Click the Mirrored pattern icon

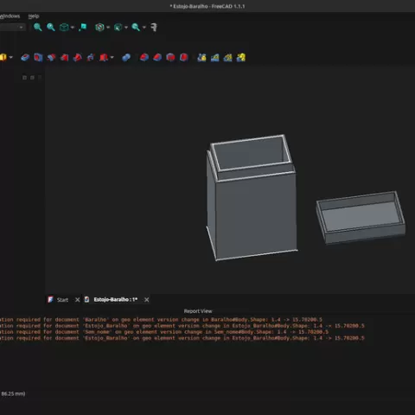tap(201, 57)
